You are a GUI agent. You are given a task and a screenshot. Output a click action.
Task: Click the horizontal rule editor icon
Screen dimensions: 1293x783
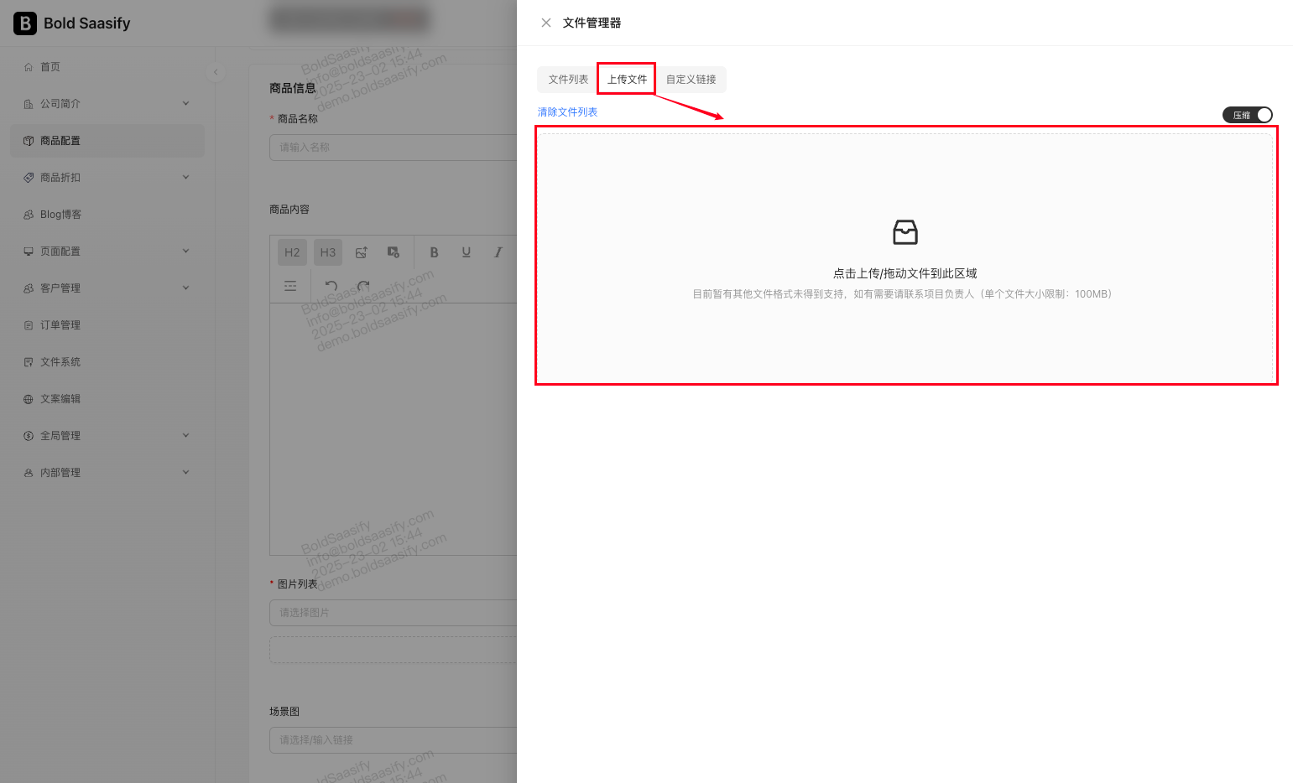[290, 286]
